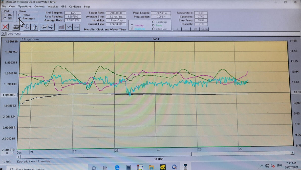Turn Plot Off radio button

click(6, 18)
